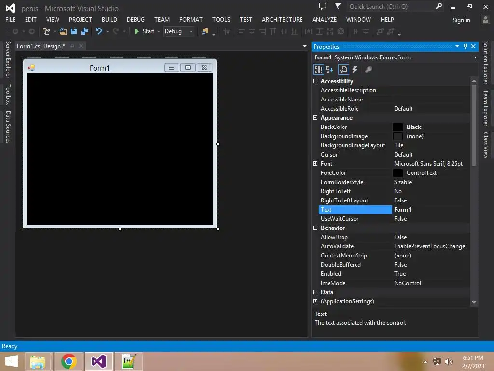Collapse the Accessibility category
Screen dimensions: 494x371
click(x=315, y=81)
